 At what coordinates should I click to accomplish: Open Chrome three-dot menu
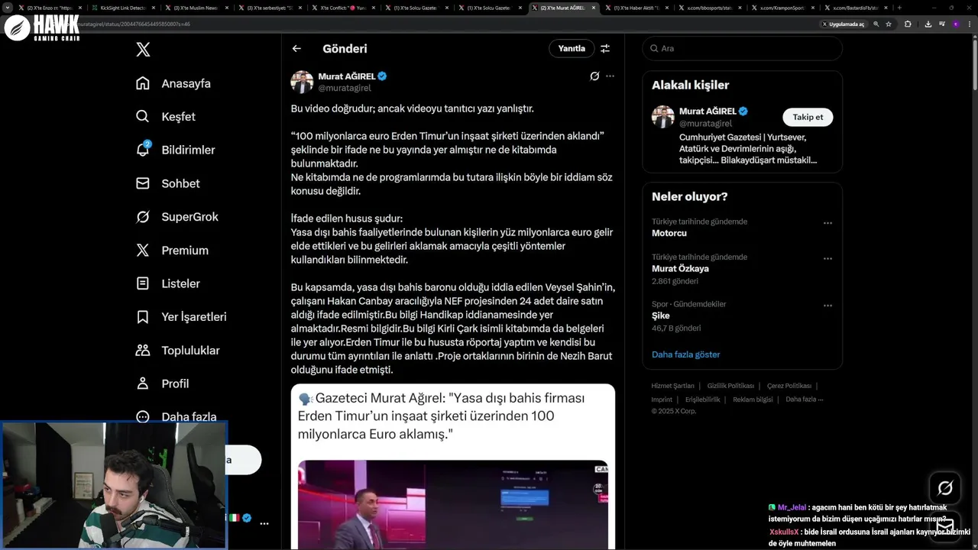tap(969, 24)
